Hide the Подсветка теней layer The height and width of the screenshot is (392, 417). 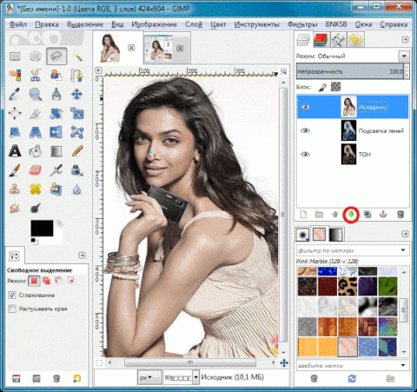[x=305, y=130]
